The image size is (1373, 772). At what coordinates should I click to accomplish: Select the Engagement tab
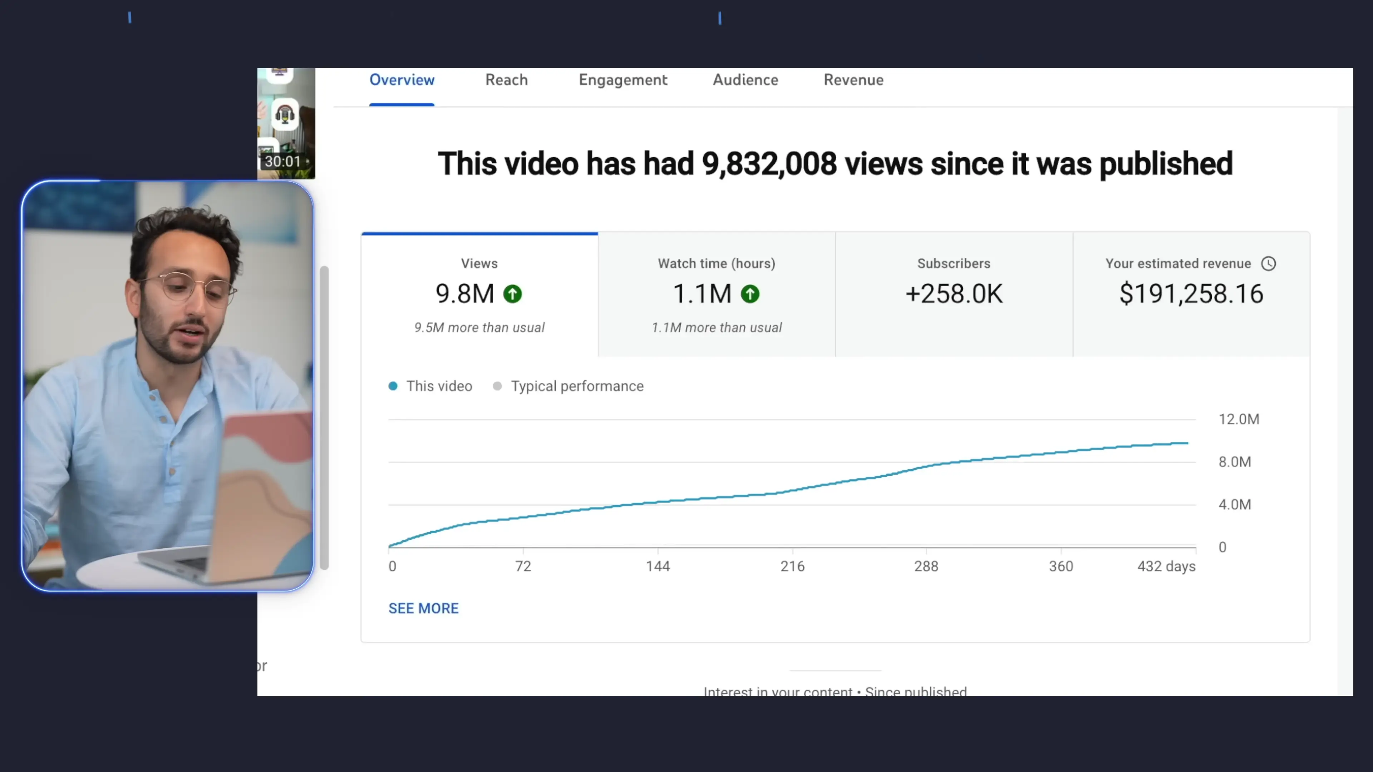coord(622,80)
